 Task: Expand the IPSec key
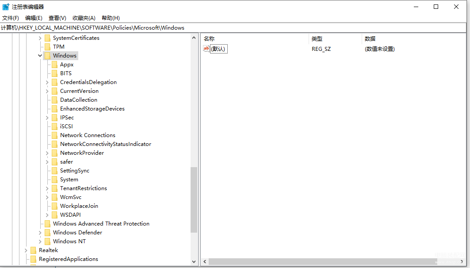click(47, 118)
